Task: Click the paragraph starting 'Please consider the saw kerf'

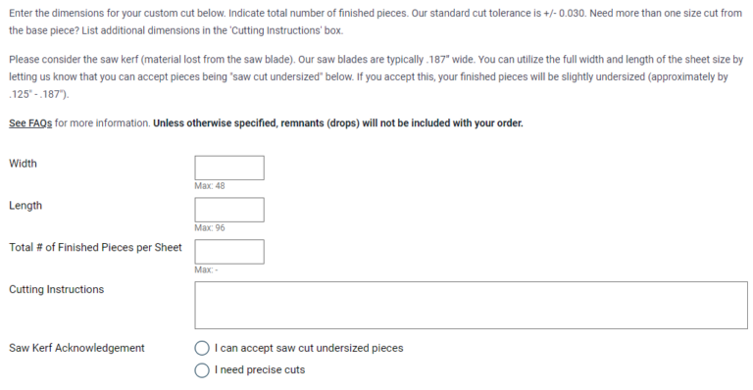Action: [376, 76]
